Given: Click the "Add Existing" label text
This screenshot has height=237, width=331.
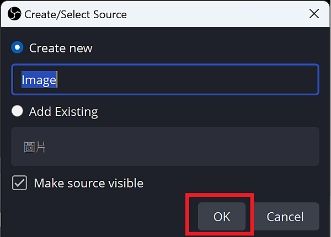Looking at the screenshot, I should pyautogui.click(x=63, y=111).
